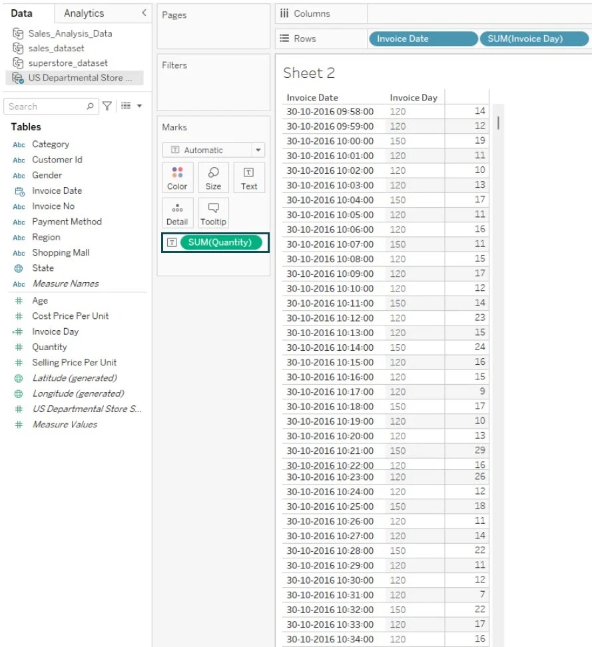The image size is (592, 647).
Task: Open the data pane view options arrow
Action: coord(140,106)
